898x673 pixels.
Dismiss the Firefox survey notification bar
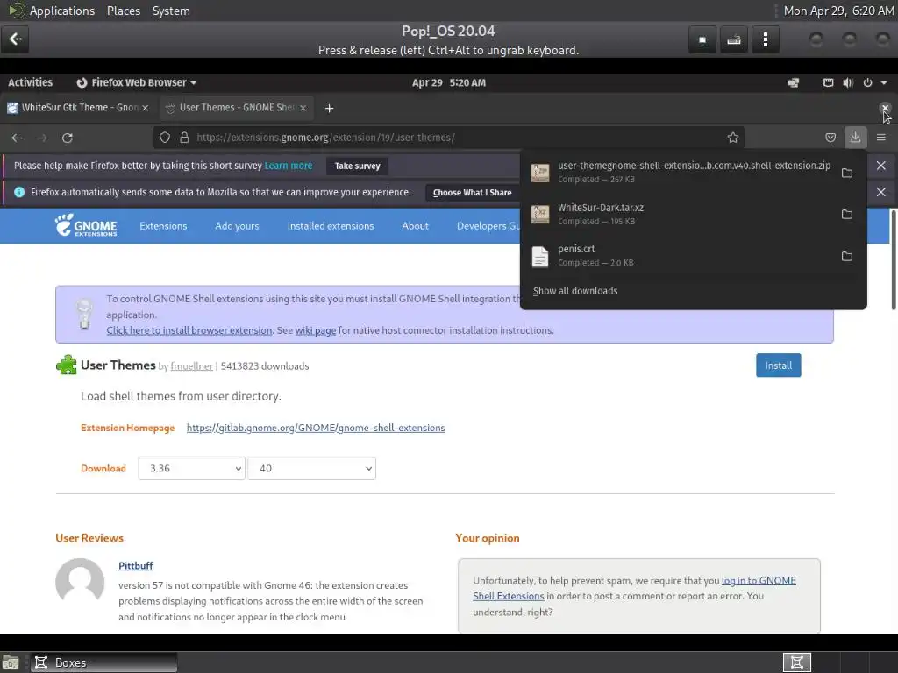pyautogui.click(x=880, y=166)
